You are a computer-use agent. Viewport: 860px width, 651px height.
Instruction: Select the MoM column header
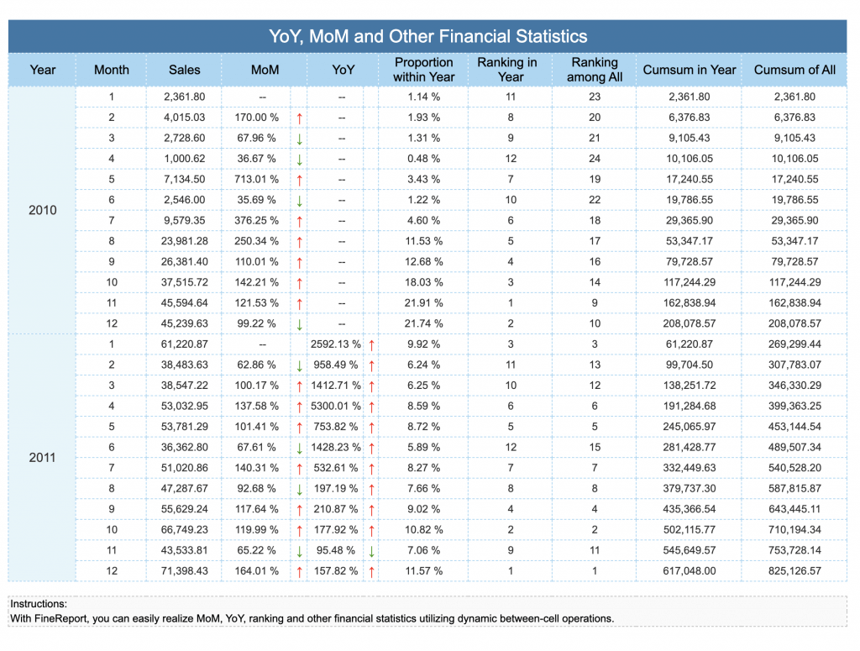tap(265, 70)
